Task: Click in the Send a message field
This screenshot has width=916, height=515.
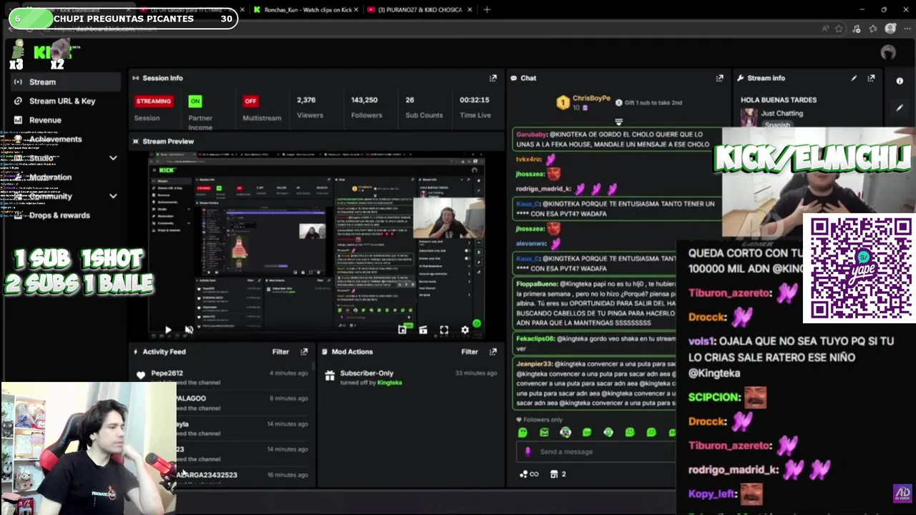Action: coord(596,452)
